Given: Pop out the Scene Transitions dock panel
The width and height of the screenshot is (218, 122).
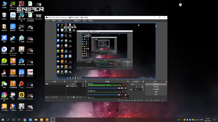Looking at the screenshot, I should coord(143,82).
